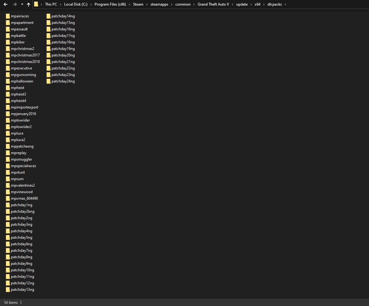This screenshot has width=369, height=306.
Task: Select the mpimportexport folder
Action: (x=25, y=107)
